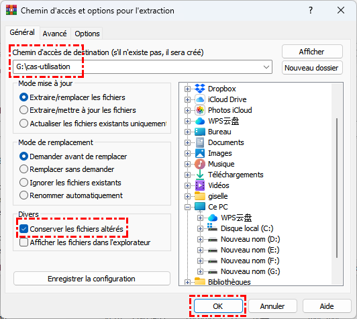Collapse the Ce PC tree node
357x319 pixels.
tap(187, 207)
